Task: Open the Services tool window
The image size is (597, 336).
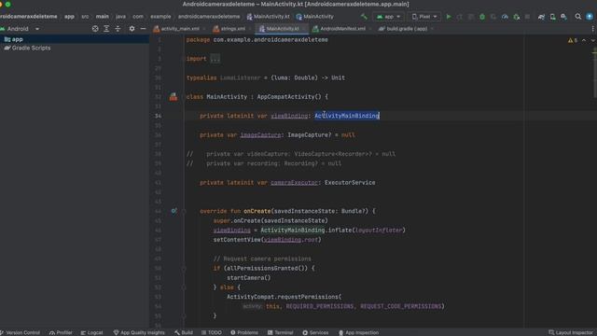Action: [315, 332]
